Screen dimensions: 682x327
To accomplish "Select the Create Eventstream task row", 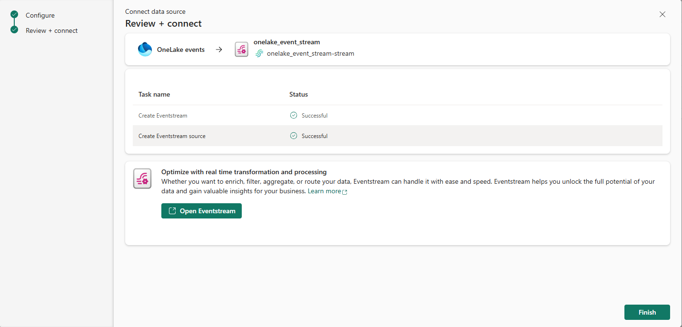I will point(163,116).
